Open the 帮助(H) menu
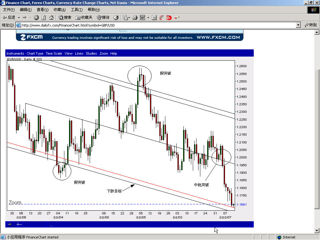The height and width of the screenshot is (240, 320). (94, 10)
